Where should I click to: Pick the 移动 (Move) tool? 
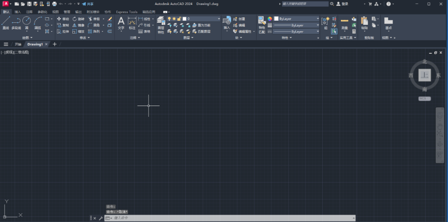click(63, 19)
